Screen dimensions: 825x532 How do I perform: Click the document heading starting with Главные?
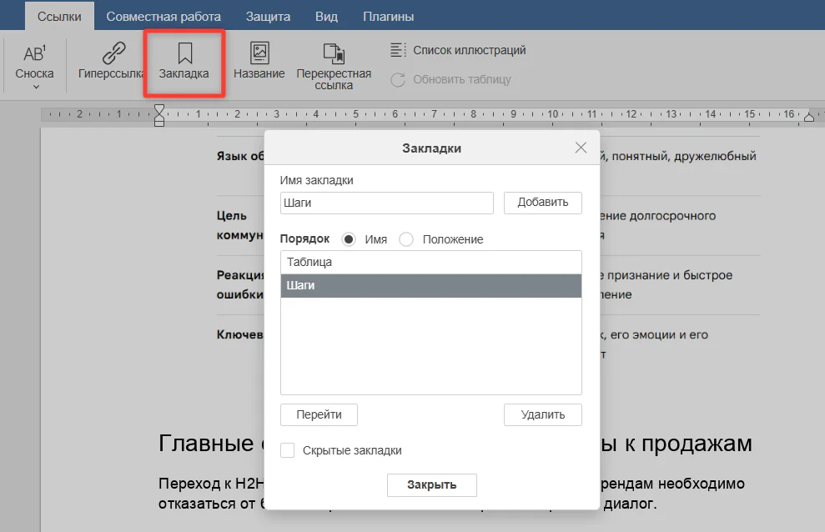tap(455, 444)
